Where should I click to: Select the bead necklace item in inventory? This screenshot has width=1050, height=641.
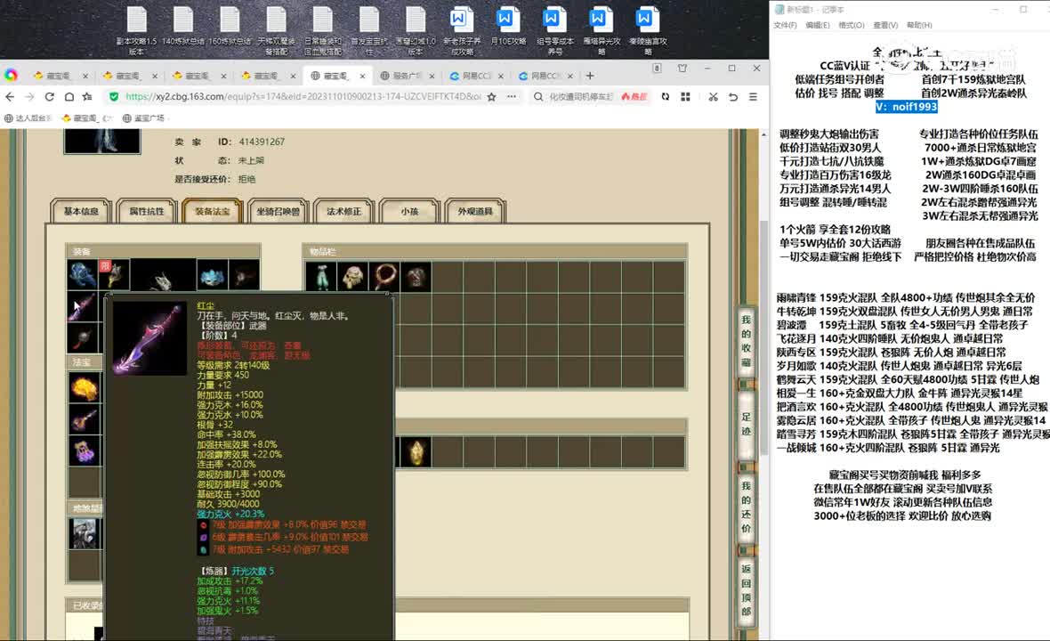384,276
